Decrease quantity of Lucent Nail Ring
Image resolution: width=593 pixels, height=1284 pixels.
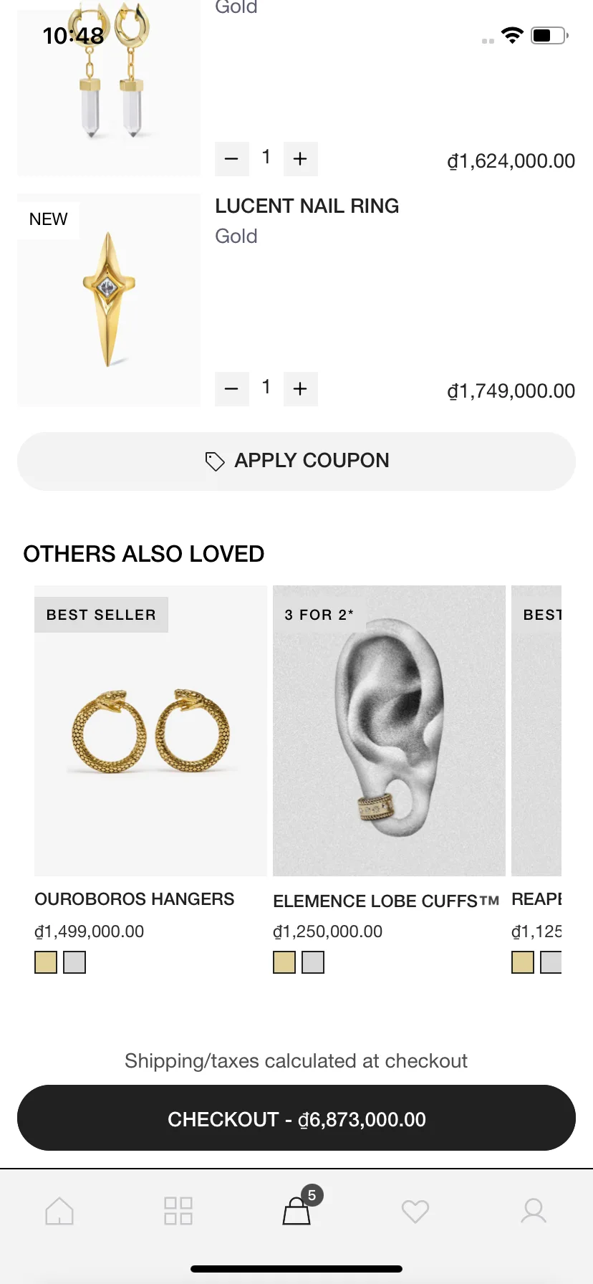click(231, 389)
